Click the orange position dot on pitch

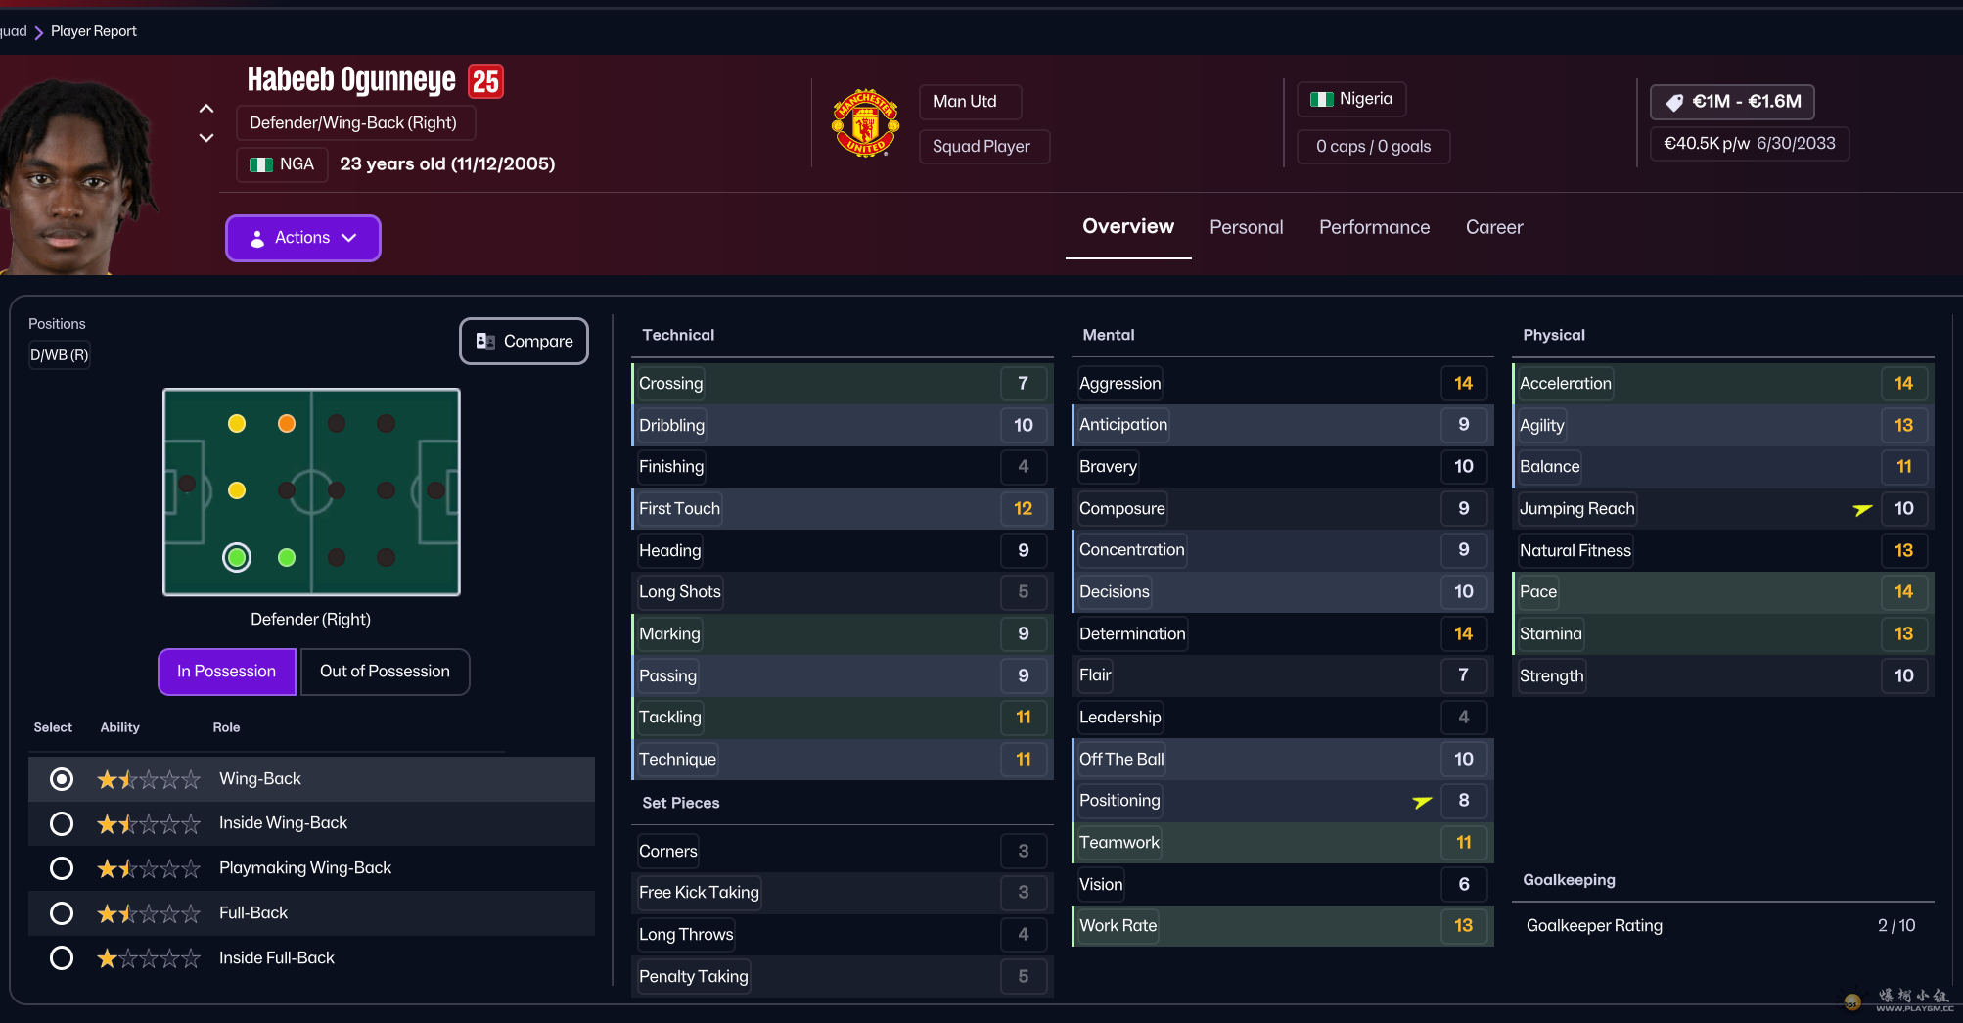287,424
